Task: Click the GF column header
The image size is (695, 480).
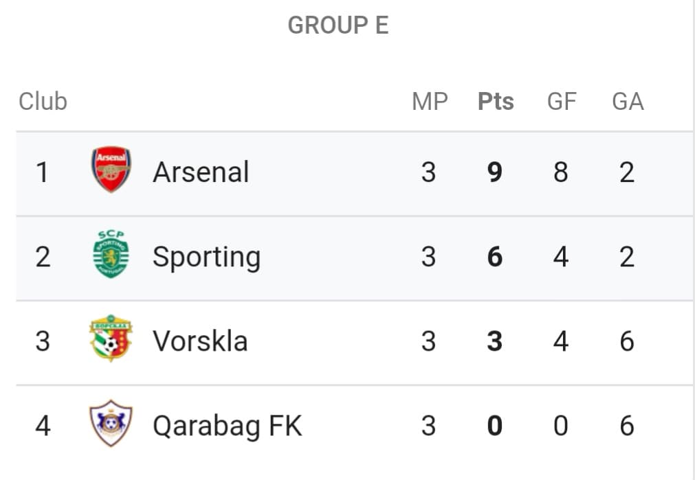Action: click(562, 102)
